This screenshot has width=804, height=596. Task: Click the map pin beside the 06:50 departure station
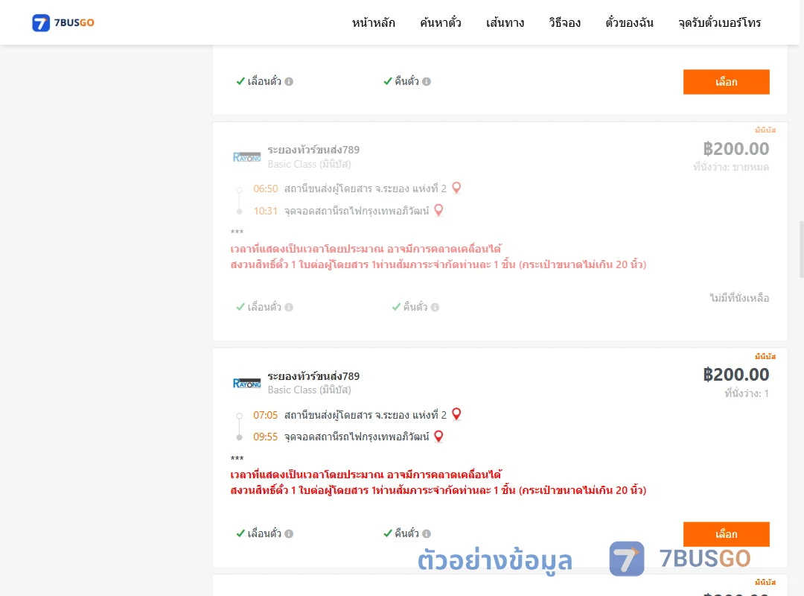456,188
